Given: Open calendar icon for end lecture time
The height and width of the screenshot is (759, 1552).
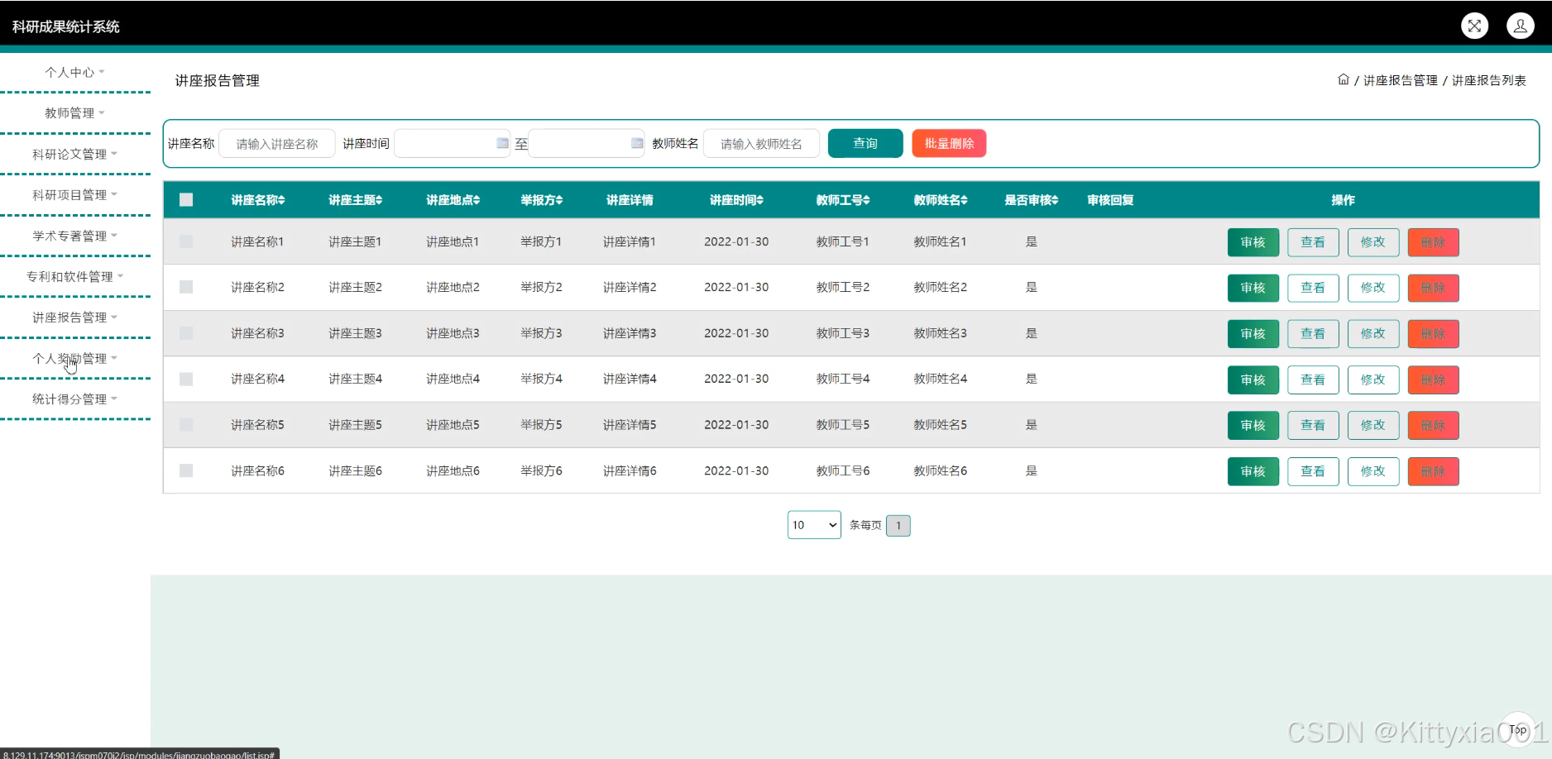Looking at the screenshot, I should click(x=636, y=143).
